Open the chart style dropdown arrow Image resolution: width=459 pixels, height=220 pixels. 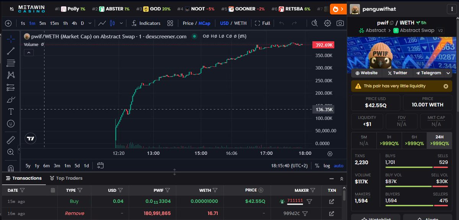pos(121,23)
